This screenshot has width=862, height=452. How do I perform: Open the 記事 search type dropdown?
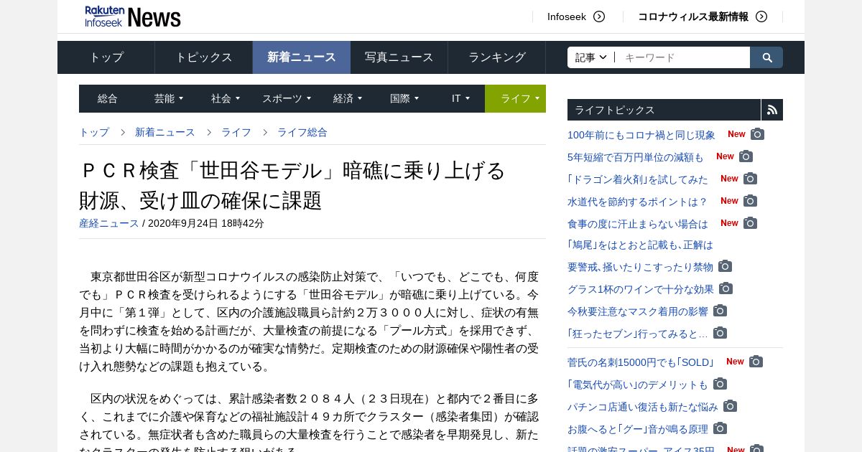(x=591, y=57)
